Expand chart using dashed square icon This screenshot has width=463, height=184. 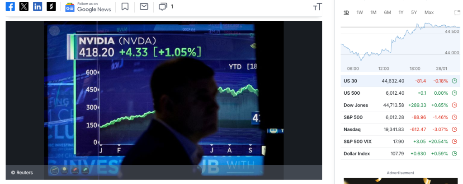point(457,12)
